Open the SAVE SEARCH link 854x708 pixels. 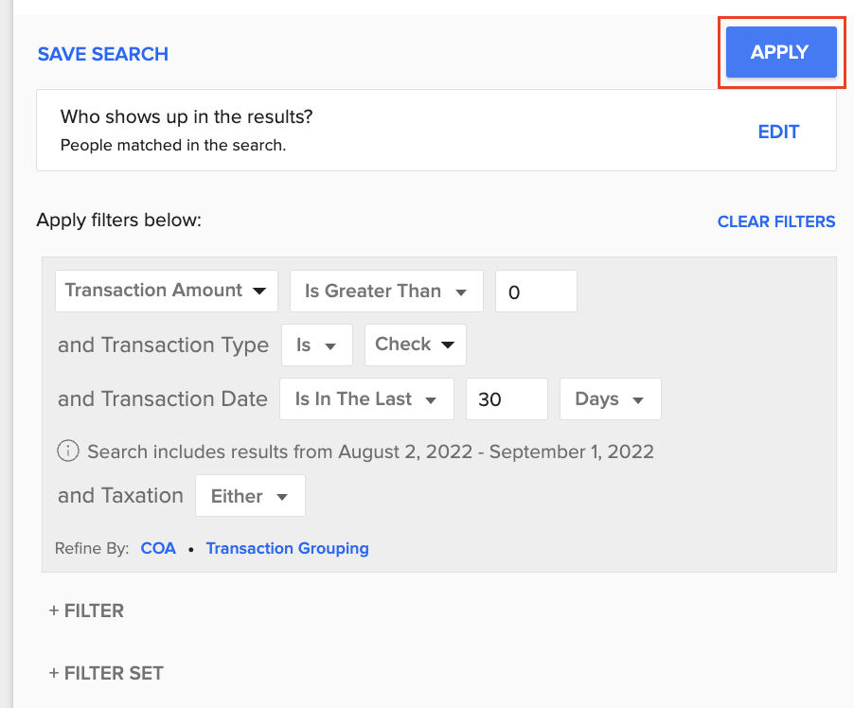(103, 54)
